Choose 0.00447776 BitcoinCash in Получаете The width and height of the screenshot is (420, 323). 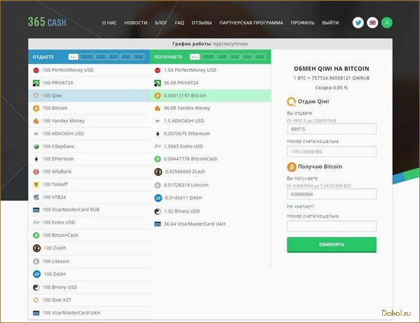[x=210, y=159]
